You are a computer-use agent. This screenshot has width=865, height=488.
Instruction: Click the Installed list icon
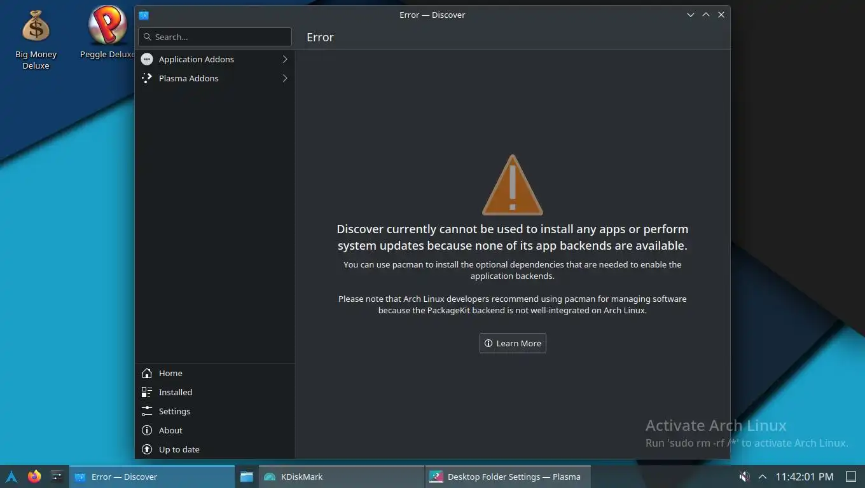click(147, 392)
